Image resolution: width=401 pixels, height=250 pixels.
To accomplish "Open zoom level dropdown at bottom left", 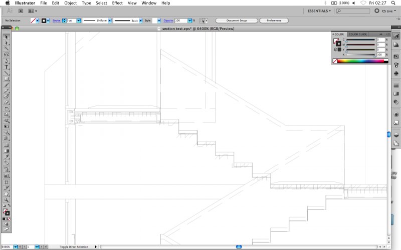I will [x=16, y=247].
